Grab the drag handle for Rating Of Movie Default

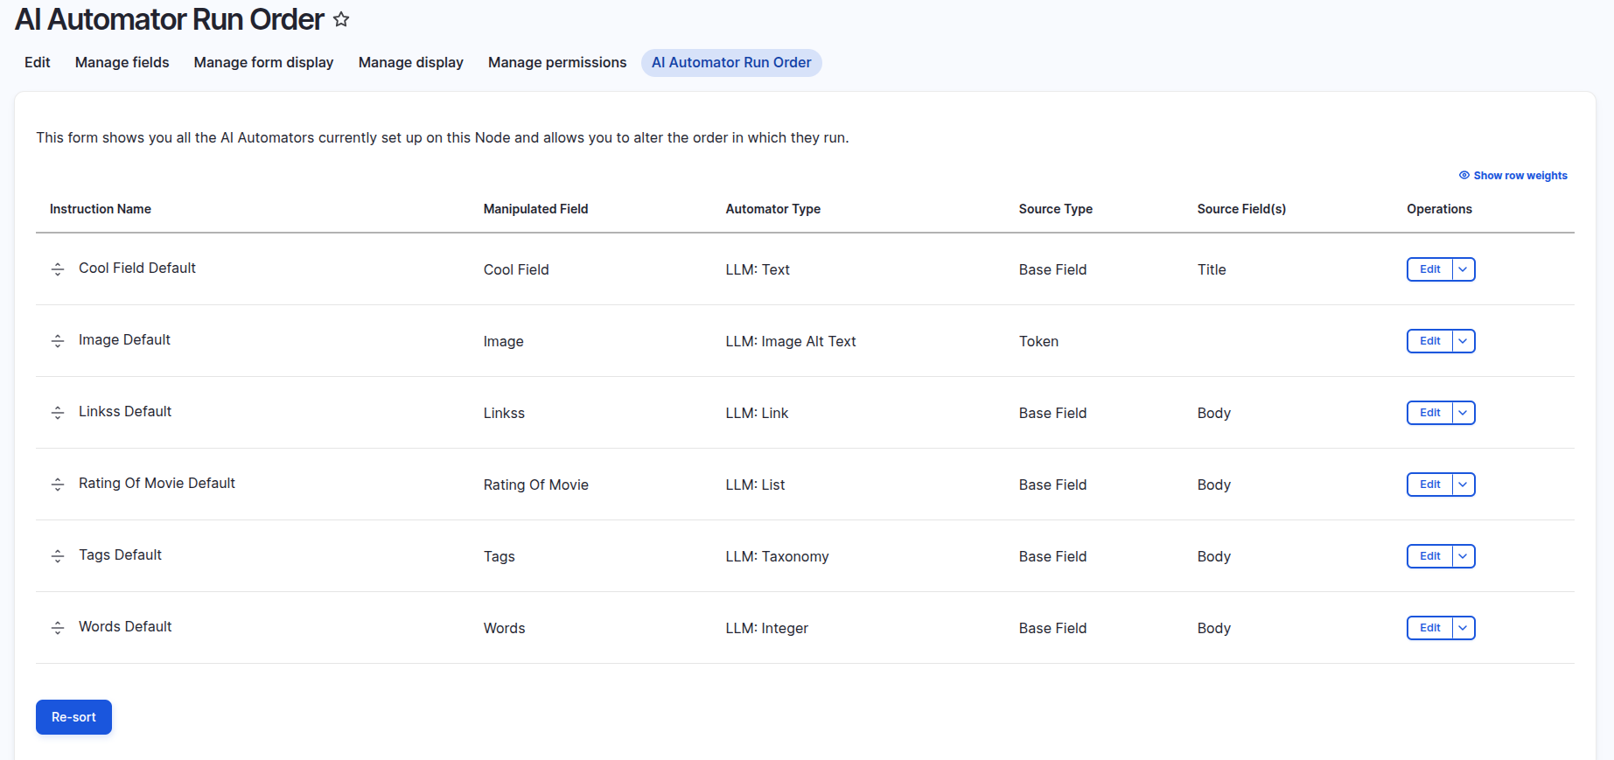coord(58,485)
